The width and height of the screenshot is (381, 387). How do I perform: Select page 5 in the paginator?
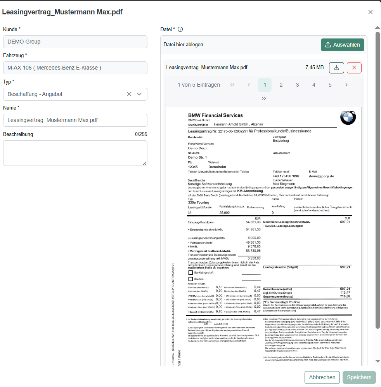tap(330, 85)
